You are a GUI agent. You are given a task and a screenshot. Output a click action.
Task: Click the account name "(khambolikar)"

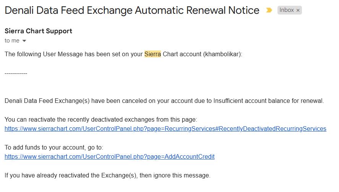[x=223, y=54]
